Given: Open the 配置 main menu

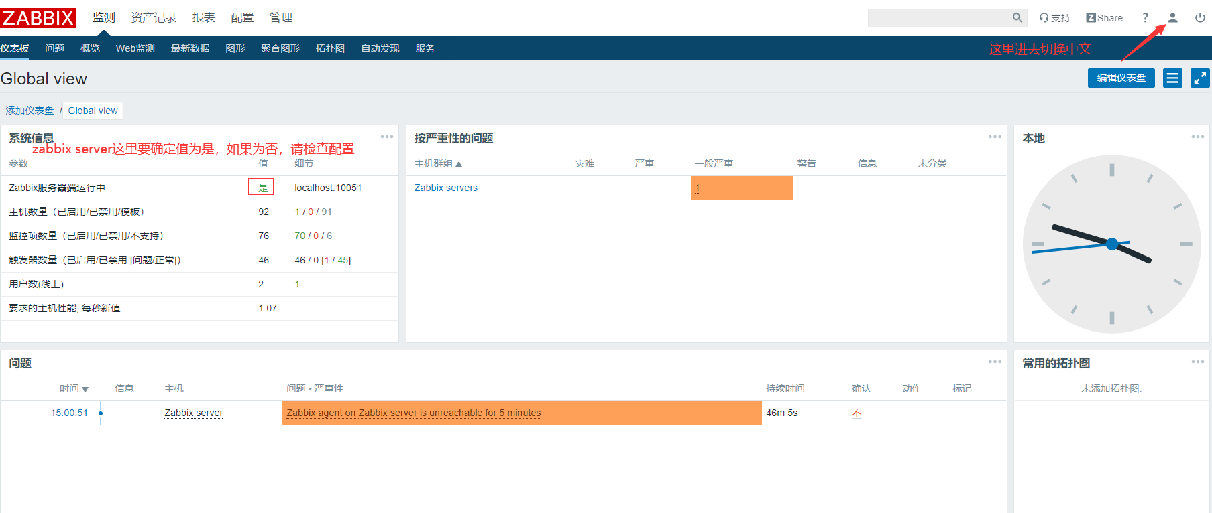Looking at the screenshot, I should pyautogui.click(x=242, y=17).
